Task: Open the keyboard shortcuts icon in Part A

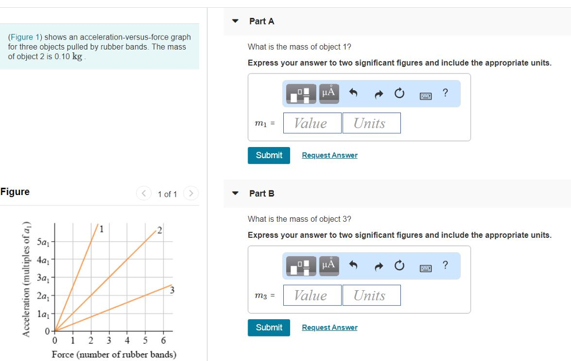Action: coord(424,94)
